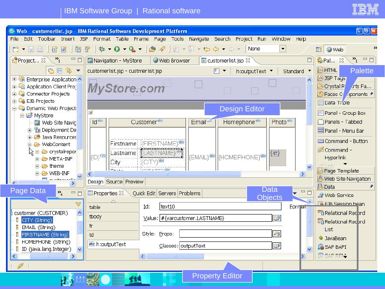Click browse icon next to Classes field
The height and width of the screenshot is (289, 385).
277,246
